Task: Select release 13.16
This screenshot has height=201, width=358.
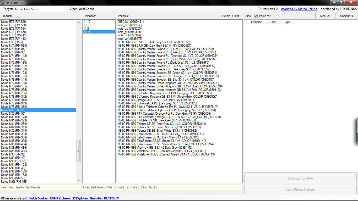Action: [x=99, y=25]
